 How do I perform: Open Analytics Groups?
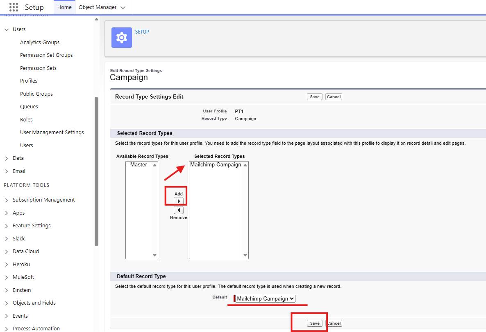tap(40, 43)
